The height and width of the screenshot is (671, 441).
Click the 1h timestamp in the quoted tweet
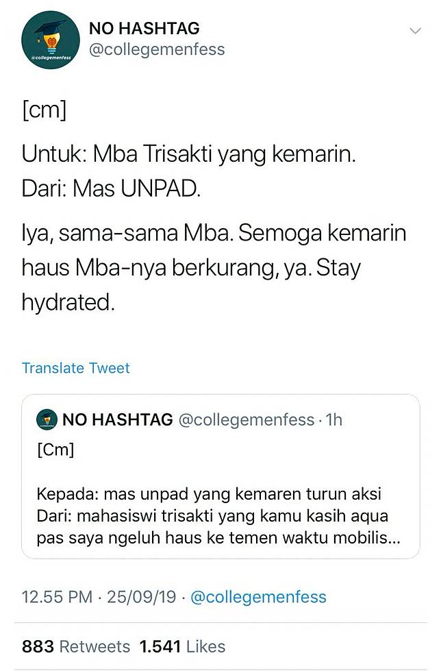tap(333, 420)
